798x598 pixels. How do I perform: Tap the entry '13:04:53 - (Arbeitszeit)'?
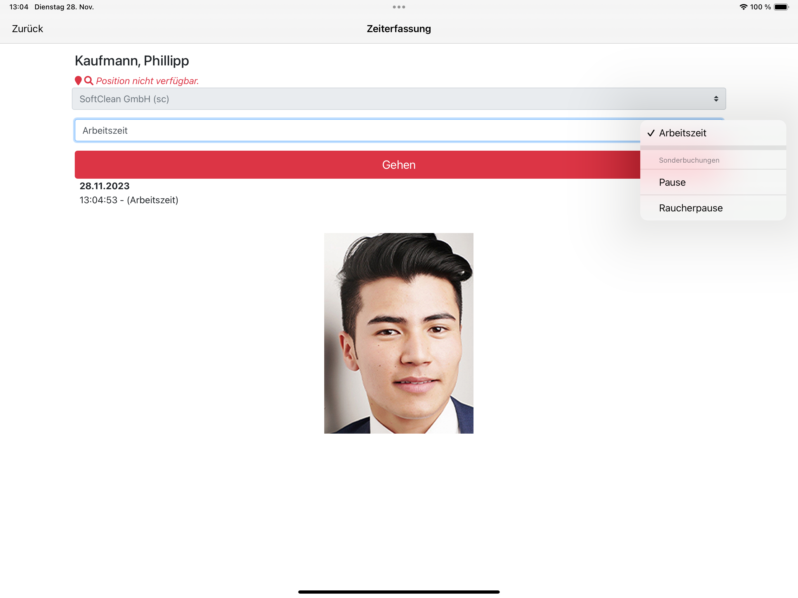(x=129, y=200)
